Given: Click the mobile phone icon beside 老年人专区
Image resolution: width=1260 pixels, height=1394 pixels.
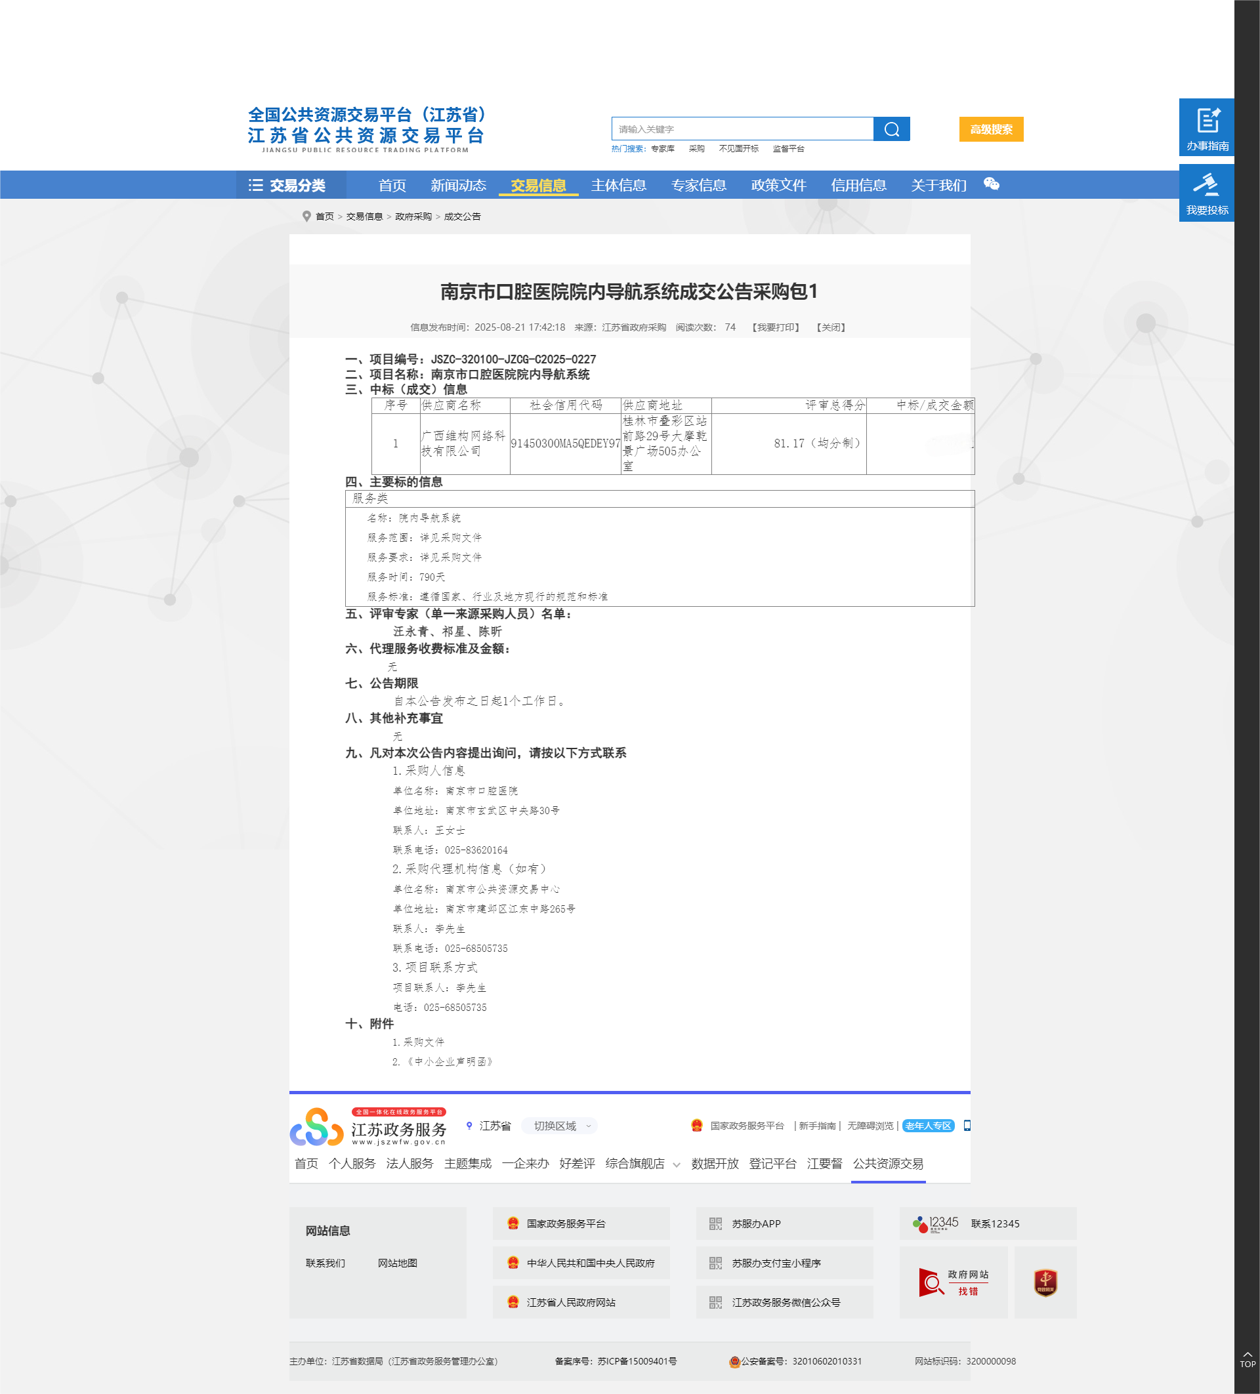Looking at the screenshot, I should pos(967,1126).
